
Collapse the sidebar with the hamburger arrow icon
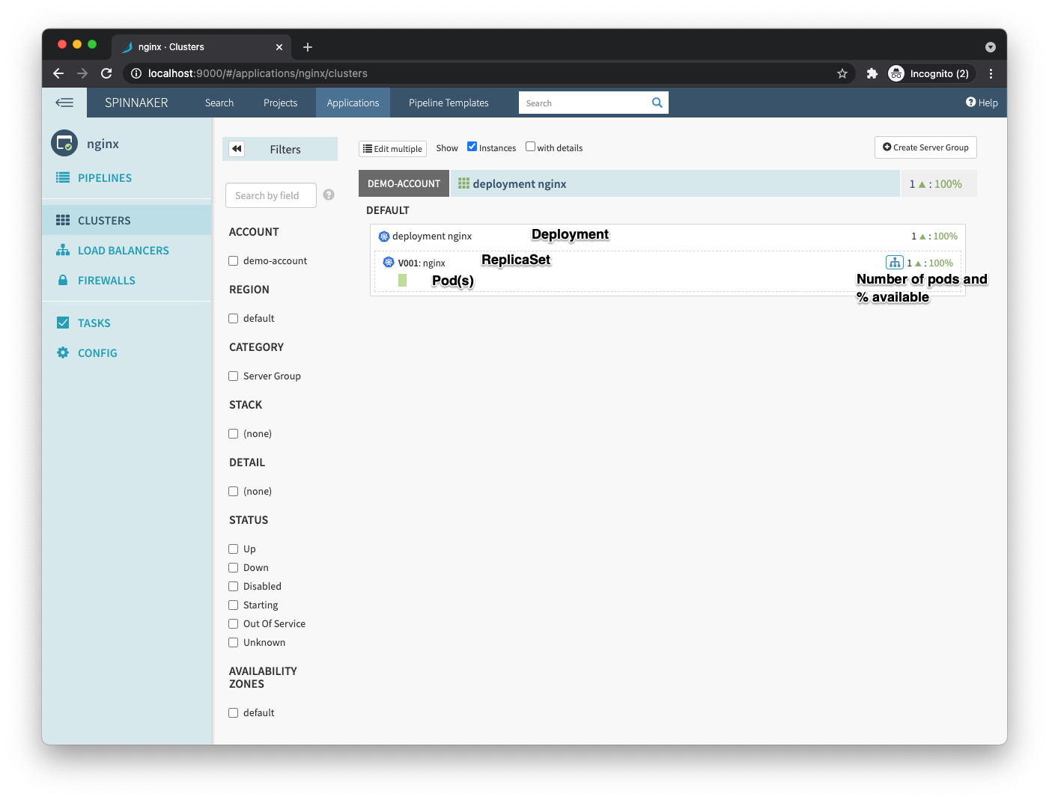(x=64, y=103)
